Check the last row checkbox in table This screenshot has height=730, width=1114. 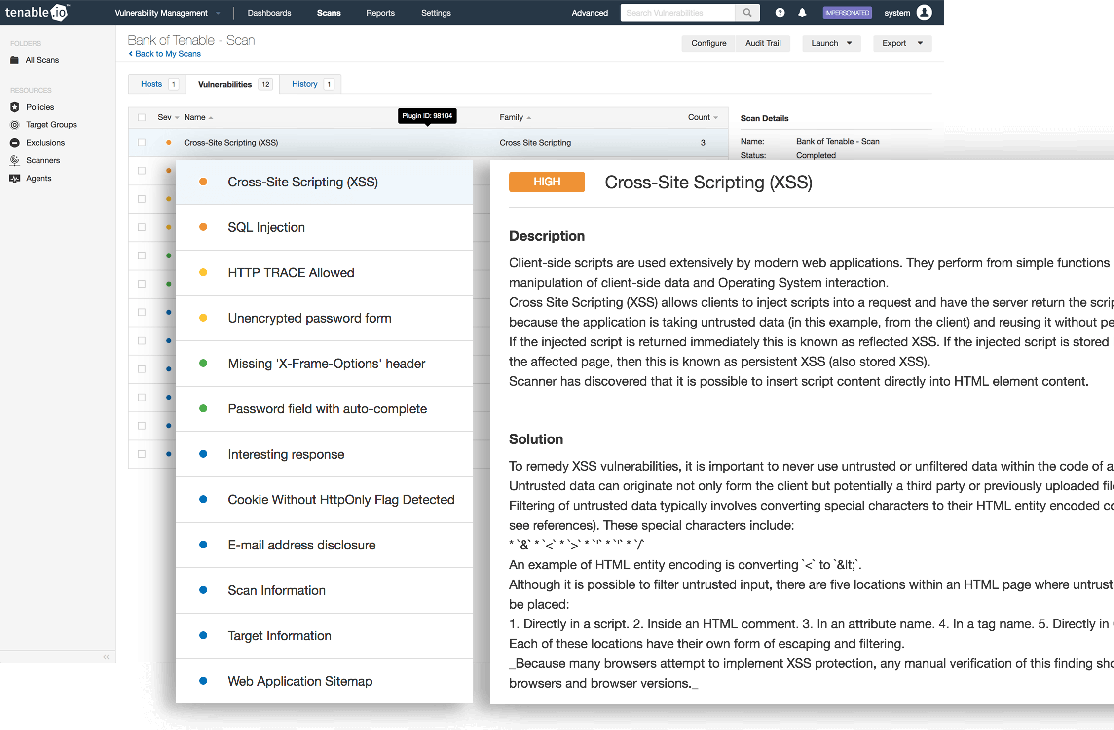pos(142,454)
